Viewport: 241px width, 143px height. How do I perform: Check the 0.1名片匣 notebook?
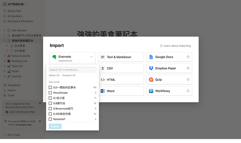pos(50,98)
